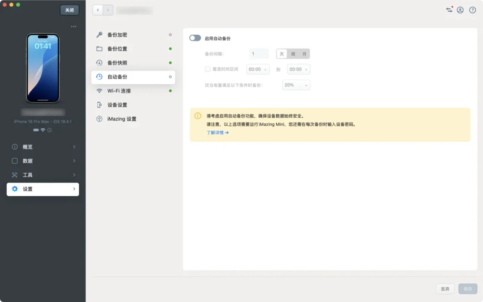483x302 pixels.
Task: Click the green status dot for Wi-Fi 连接
Action: tap(170, 91)
